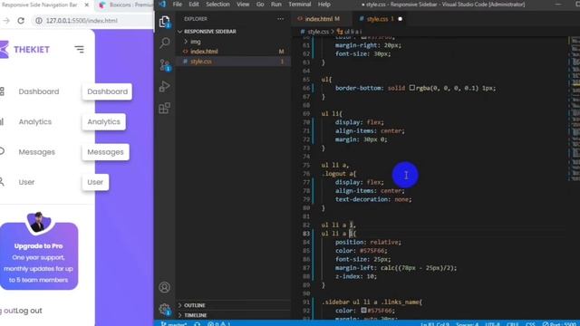Click the Dashboard grid icon in sidebar

pyautogui.click(x=2, y=91)
